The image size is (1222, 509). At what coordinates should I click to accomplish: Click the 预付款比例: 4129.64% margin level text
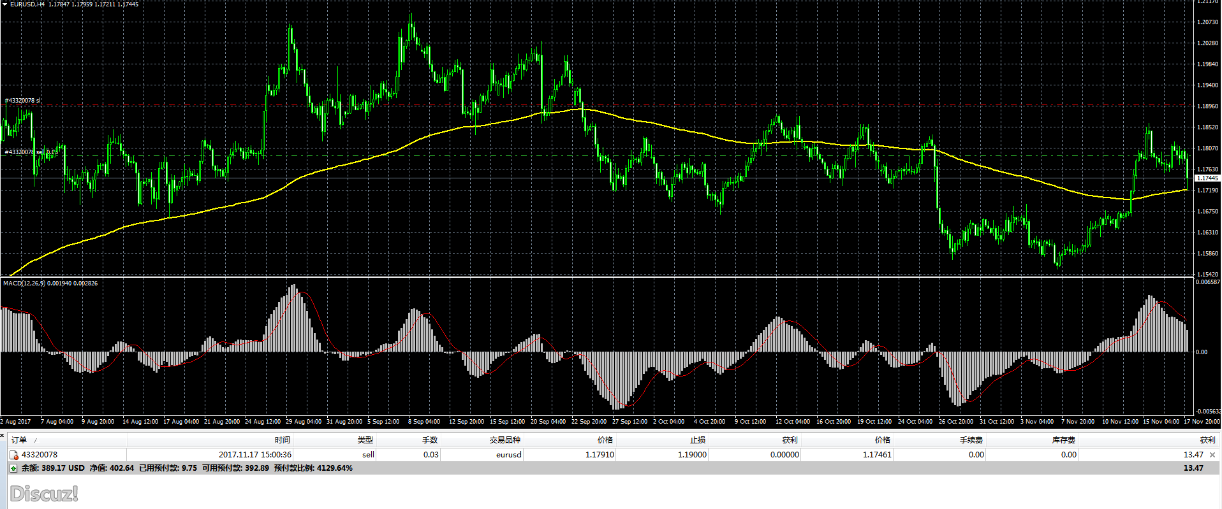tap(313, 468)
